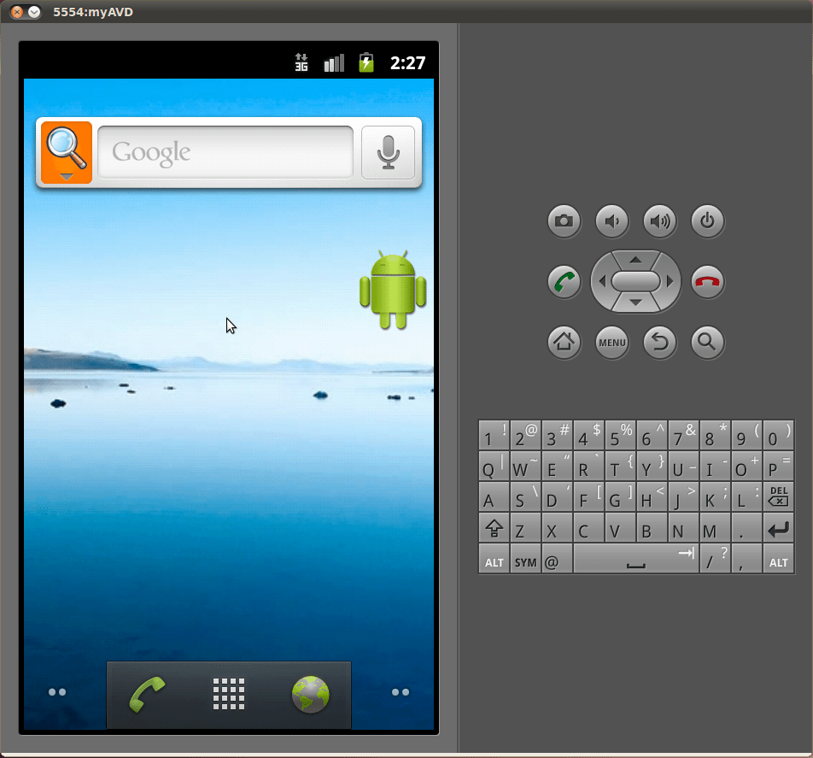Click the emulator Search hardware button
Viewport: 813px width, 758px height.
pos(707,343)
